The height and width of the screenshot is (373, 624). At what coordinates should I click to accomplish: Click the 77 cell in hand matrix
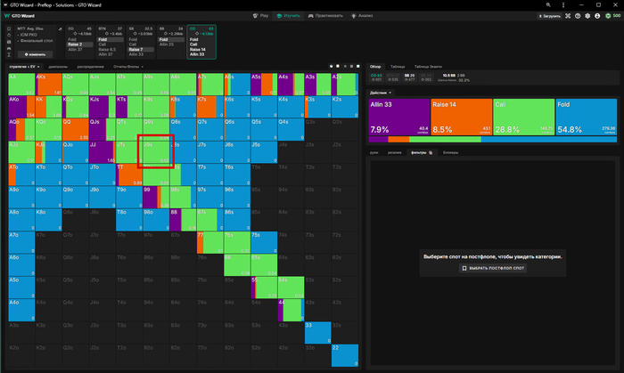coord(210,242)
